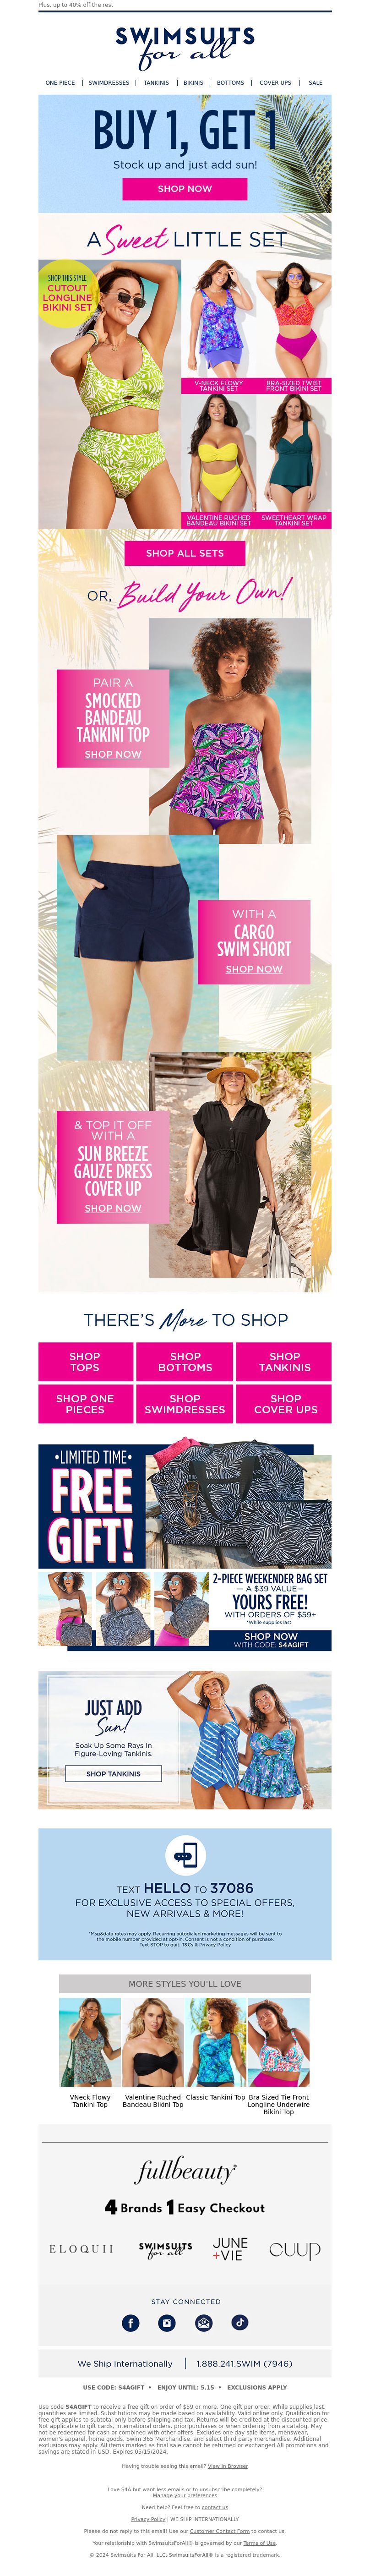The width and height of the screenshot is (370, 2576).
Task: Open the CUUP brand logo
Action: (x=295, y=2250)
